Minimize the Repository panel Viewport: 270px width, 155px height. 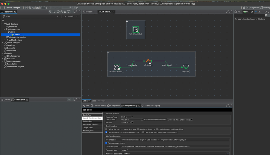click(x=75, y=12)
